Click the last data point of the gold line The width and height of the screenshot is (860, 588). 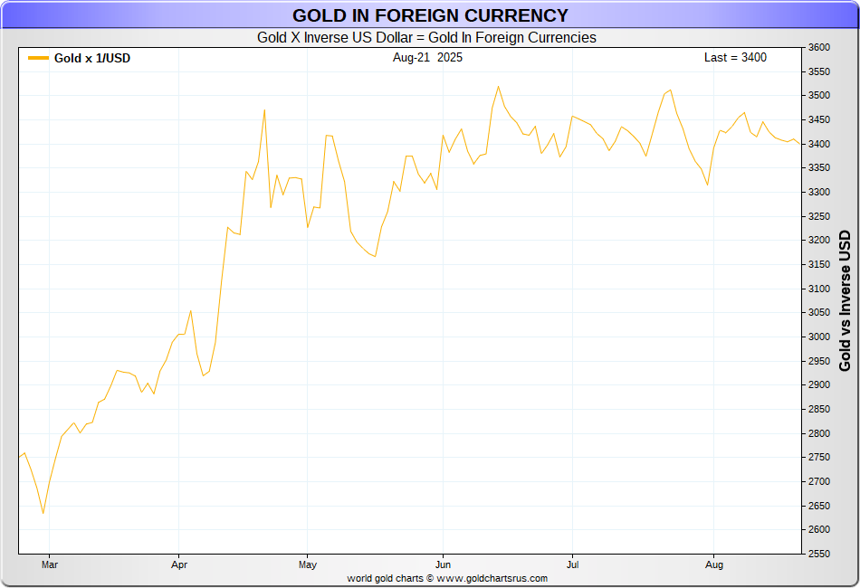[x=799, y=144]
